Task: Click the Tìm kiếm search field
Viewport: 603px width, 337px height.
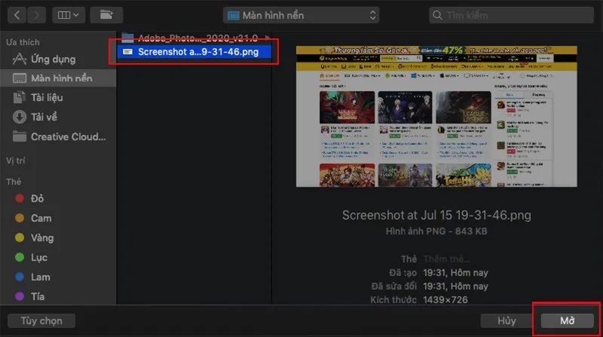Action: pos(511,15)
